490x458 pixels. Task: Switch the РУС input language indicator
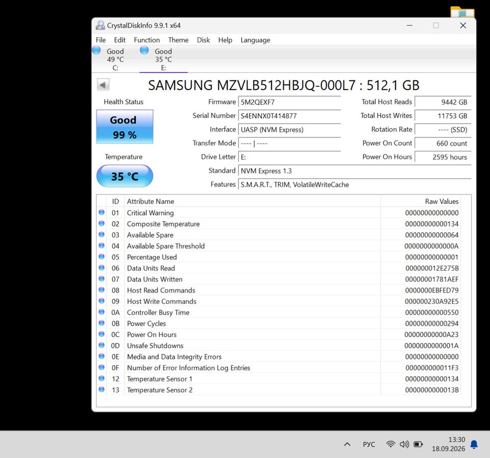(x=369, y=444)
